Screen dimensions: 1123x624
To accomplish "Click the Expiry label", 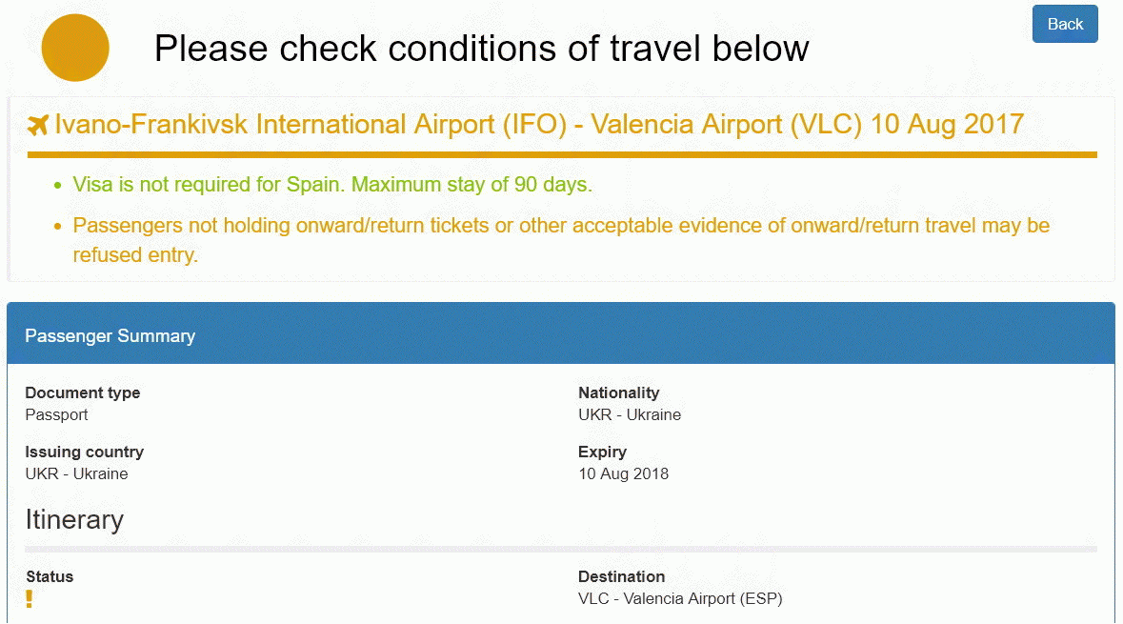I will (x=602, y=452).
